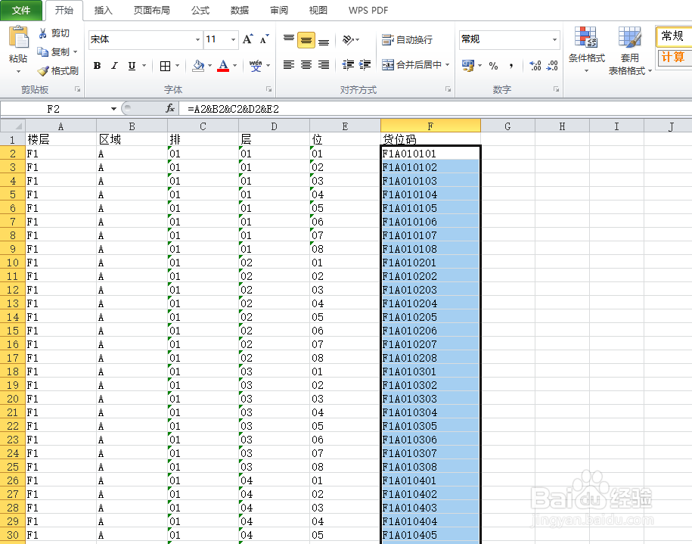This screenshot has height=544, width=692.
Task: Click the Name Box showing F2
Action: click(54, 109)
